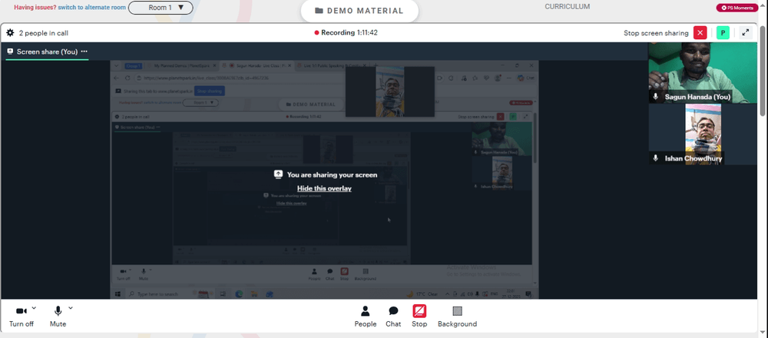Click the screen share icon beside Screen share (You)
Screen dimensions: 768x338
[10, 51]
